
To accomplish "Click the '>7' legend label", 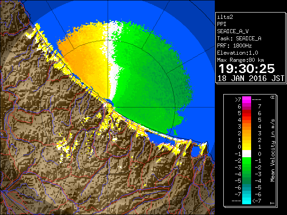I will tap(238, 99).
